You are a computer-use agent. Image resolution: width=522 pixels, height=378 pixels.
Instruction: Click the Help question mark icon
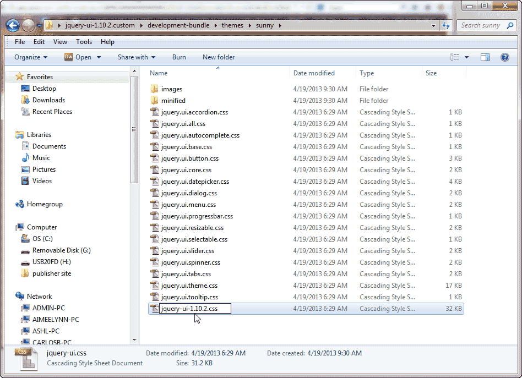tap(505, 57)
